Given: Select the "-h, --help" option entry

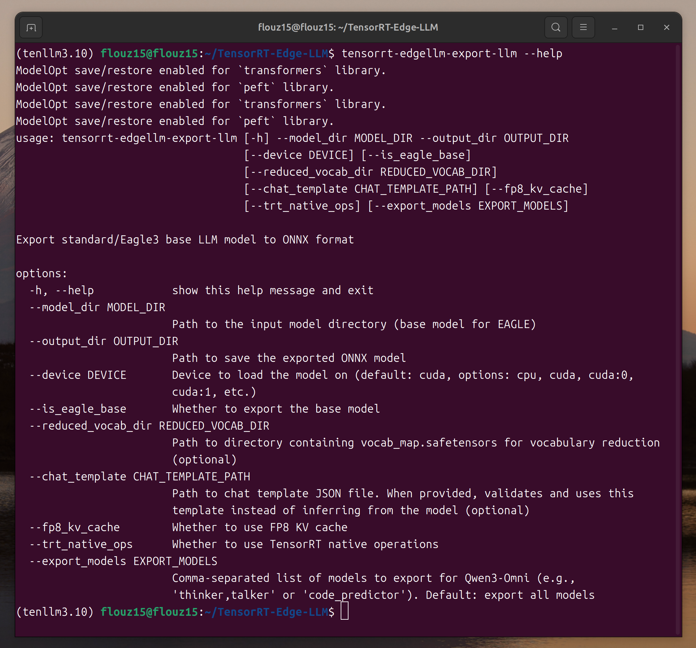Looking at the screenshot, I should click(x=61, y=291).
